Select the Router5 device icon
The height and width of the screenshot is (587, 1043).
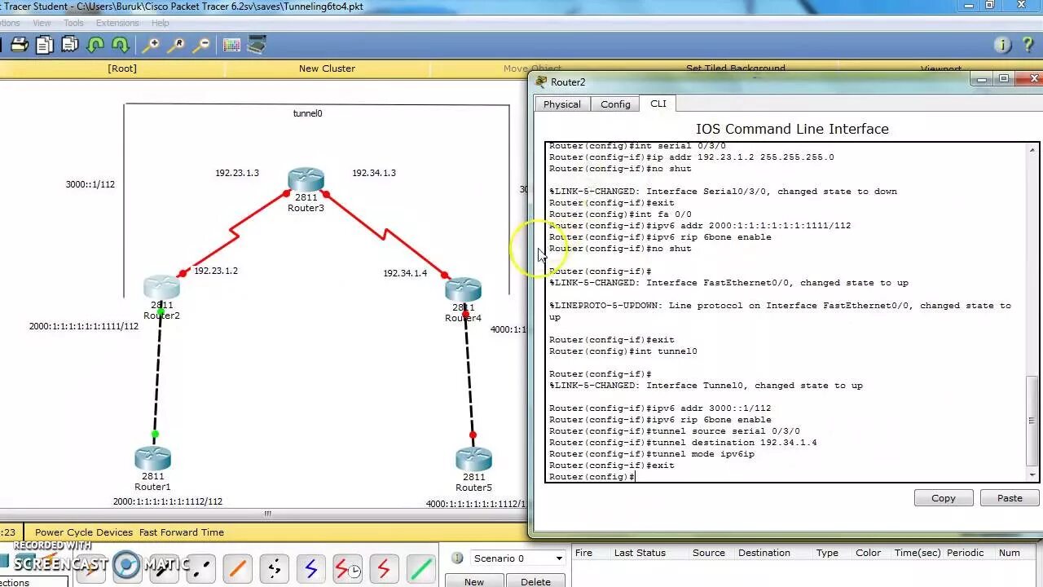click(x=473, y=459)
